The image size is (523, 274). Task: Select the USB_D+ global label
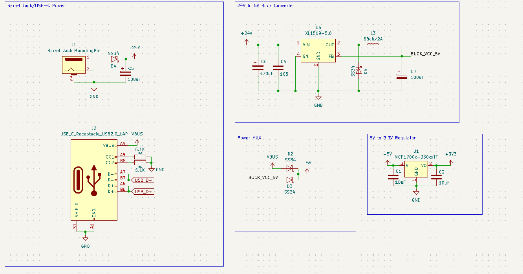[x=143, y=192]
